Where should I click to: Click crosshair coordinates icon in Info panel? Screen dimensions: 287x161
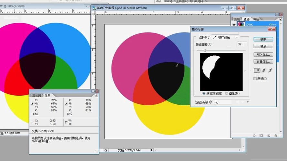[x=32, y=122]
